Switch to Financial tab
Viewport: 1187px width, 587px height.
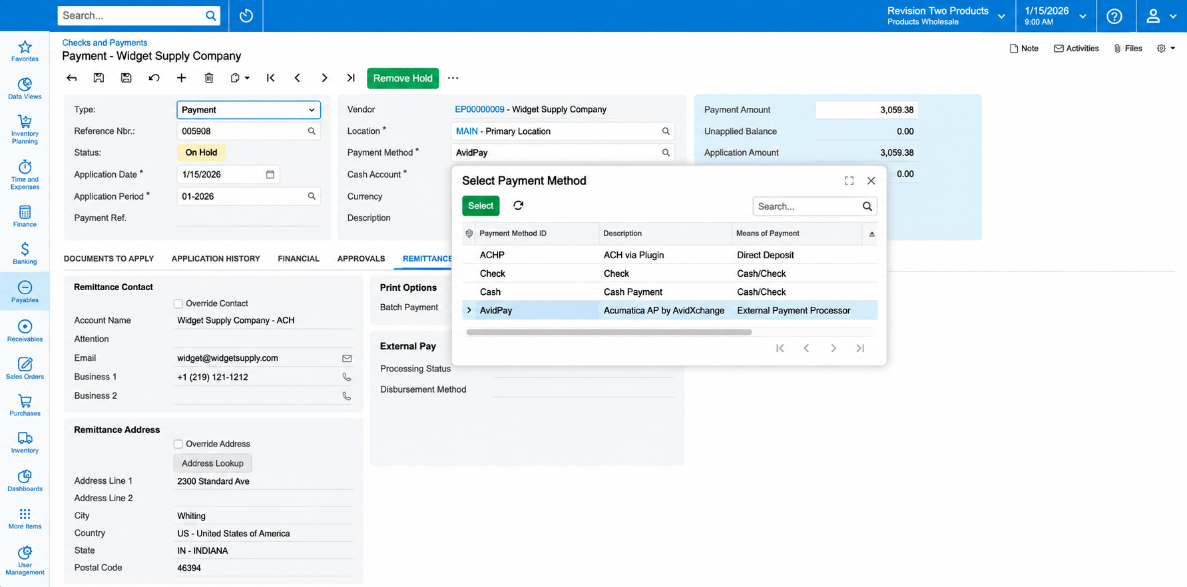pyautogui.click(x=298, y=259)
